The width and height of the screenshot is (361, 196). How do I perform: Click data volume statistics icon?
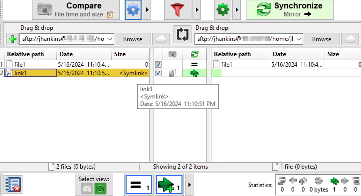[319, 181]
